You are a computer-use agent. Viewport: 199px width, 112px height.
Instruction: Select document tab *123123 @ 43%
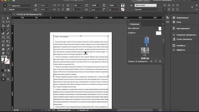(x=29, y=14)
